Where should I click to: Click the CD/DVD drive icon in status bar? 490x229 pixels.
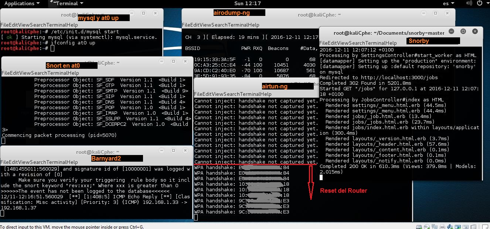[427, 226]
